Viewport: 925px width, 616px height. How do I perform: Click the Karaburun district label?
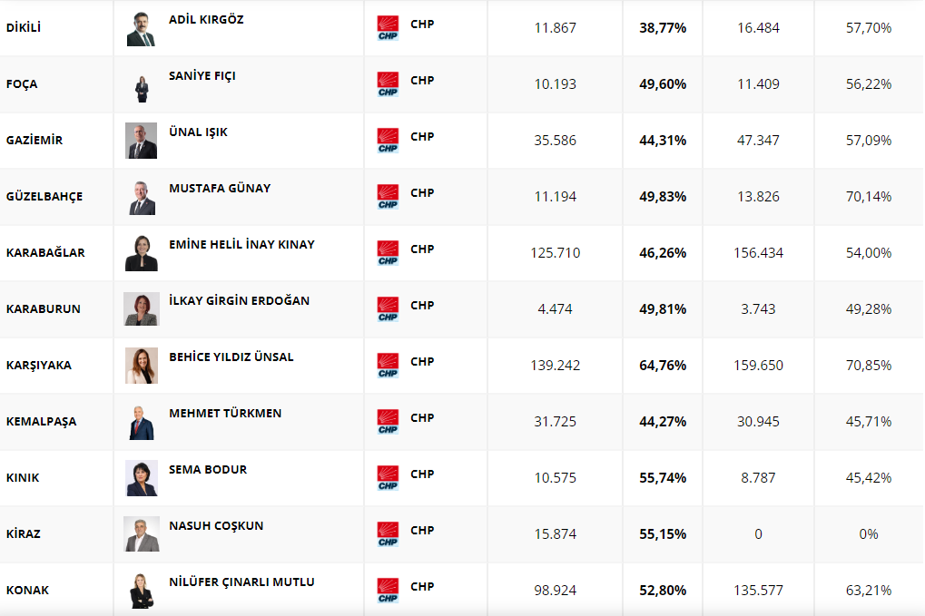point(44,308)
